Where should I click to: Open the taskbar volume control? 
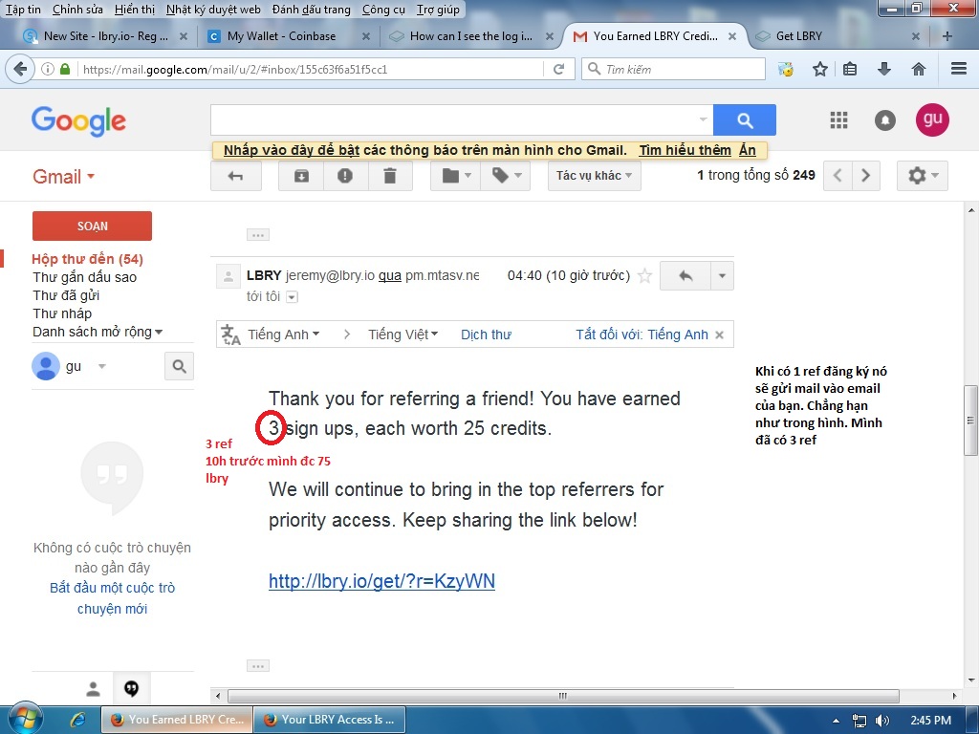[882, 721]
